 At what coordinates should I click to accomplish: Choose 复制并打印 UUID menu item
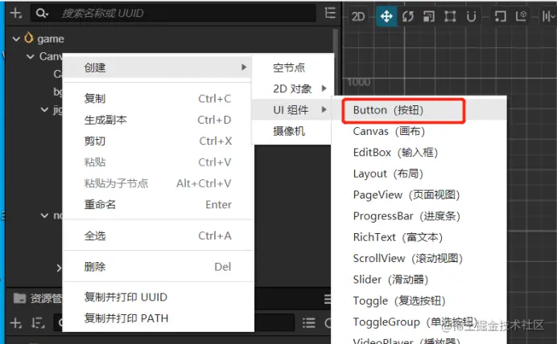[158, 297]
